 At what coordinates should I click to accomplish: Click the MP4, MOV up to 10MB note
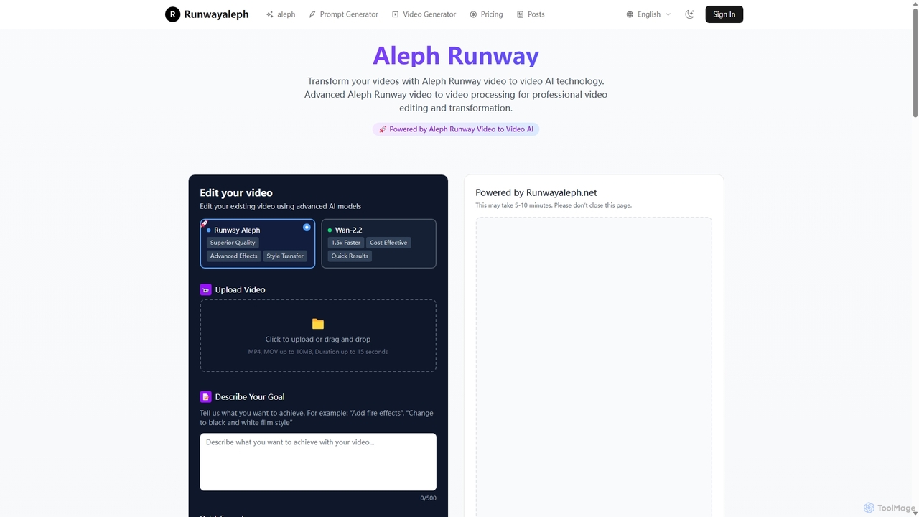[x=318, y=352]
